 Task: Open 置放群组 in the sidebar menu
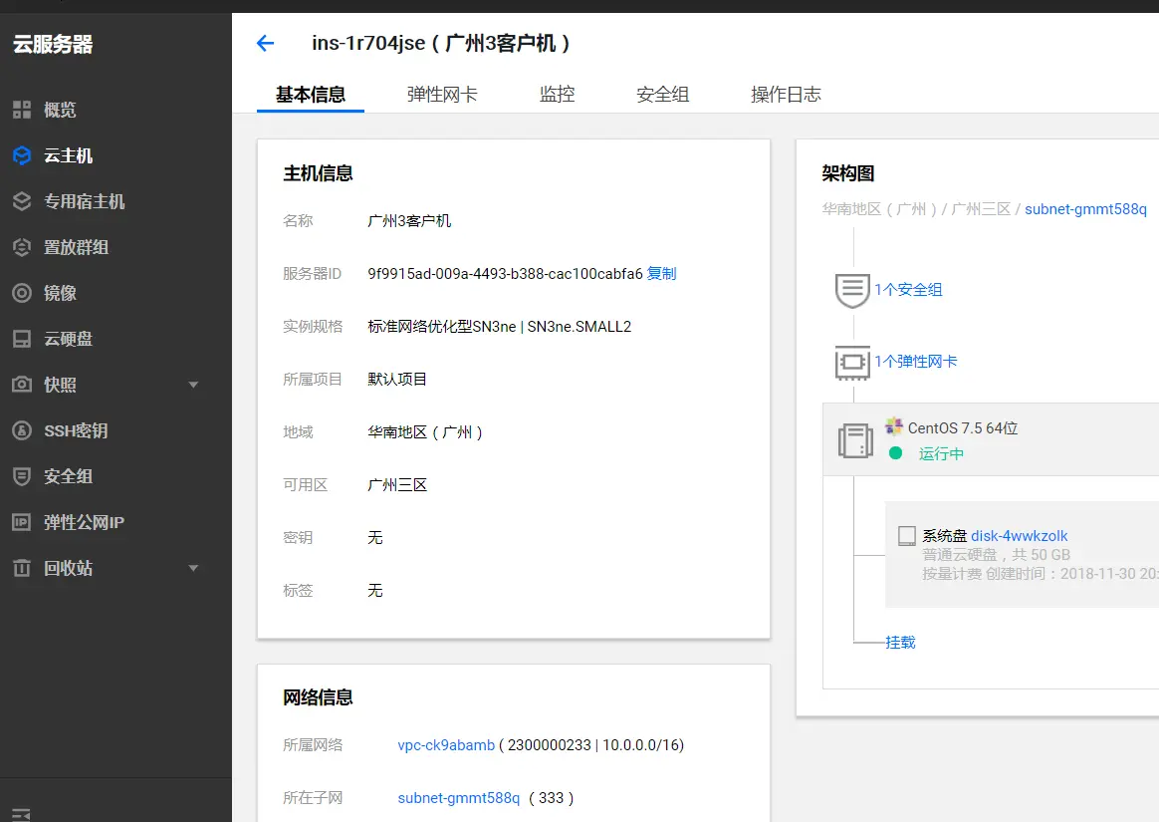(76, 247)
